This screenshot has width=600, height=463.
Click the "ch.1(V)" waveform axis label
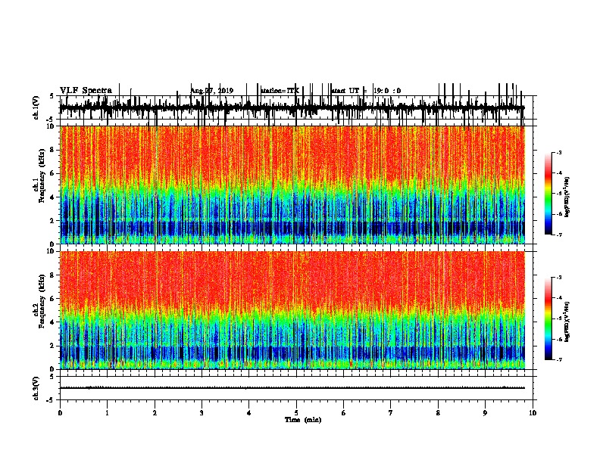[36, 107]
